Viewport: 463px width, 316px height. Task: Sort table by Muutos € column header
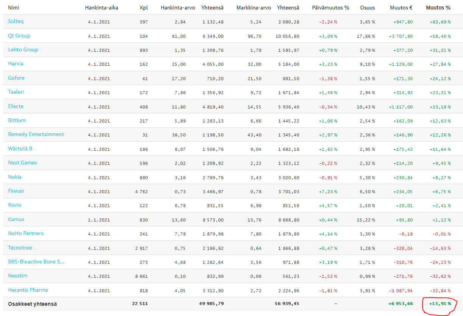coord(401,8)
